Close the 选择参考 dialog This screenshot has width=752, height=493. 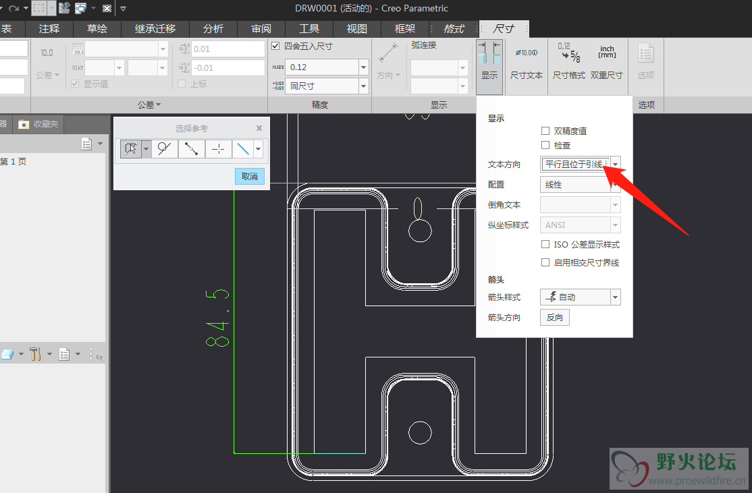pos(259,128)
